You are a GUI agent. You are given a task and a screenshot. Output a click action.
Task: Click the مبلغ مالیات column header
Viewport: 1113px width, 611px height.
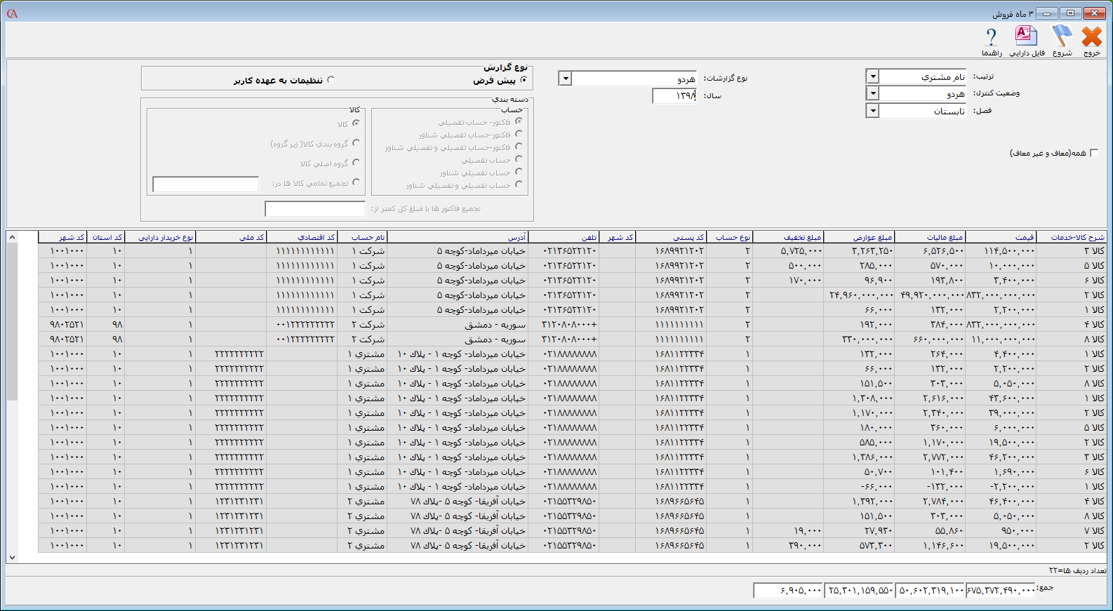point(930,237)
